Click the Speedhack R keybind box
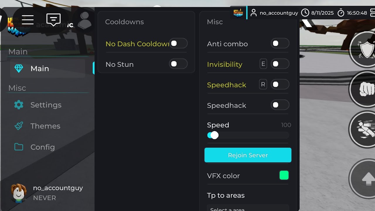This screenshot has height=211, width=375. pos(263,84)
